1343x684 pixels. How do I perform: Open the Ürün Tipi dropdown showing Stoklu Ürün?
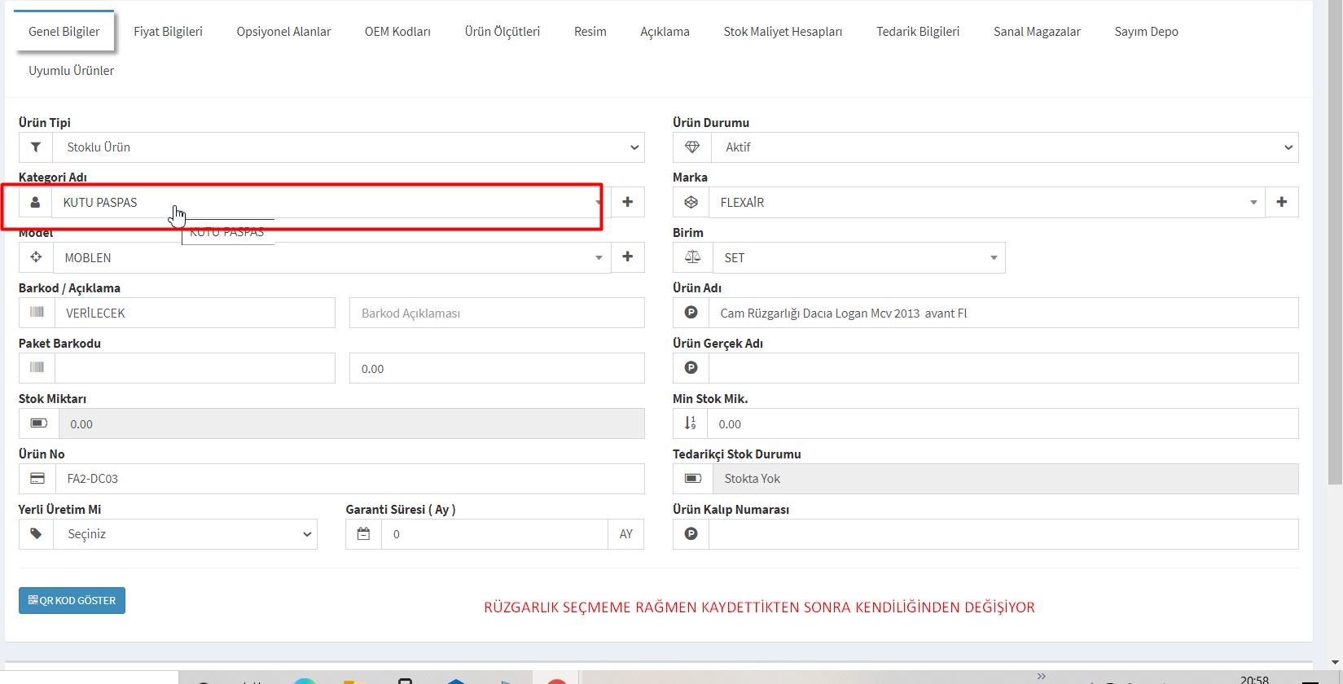(x=349, y=147)
